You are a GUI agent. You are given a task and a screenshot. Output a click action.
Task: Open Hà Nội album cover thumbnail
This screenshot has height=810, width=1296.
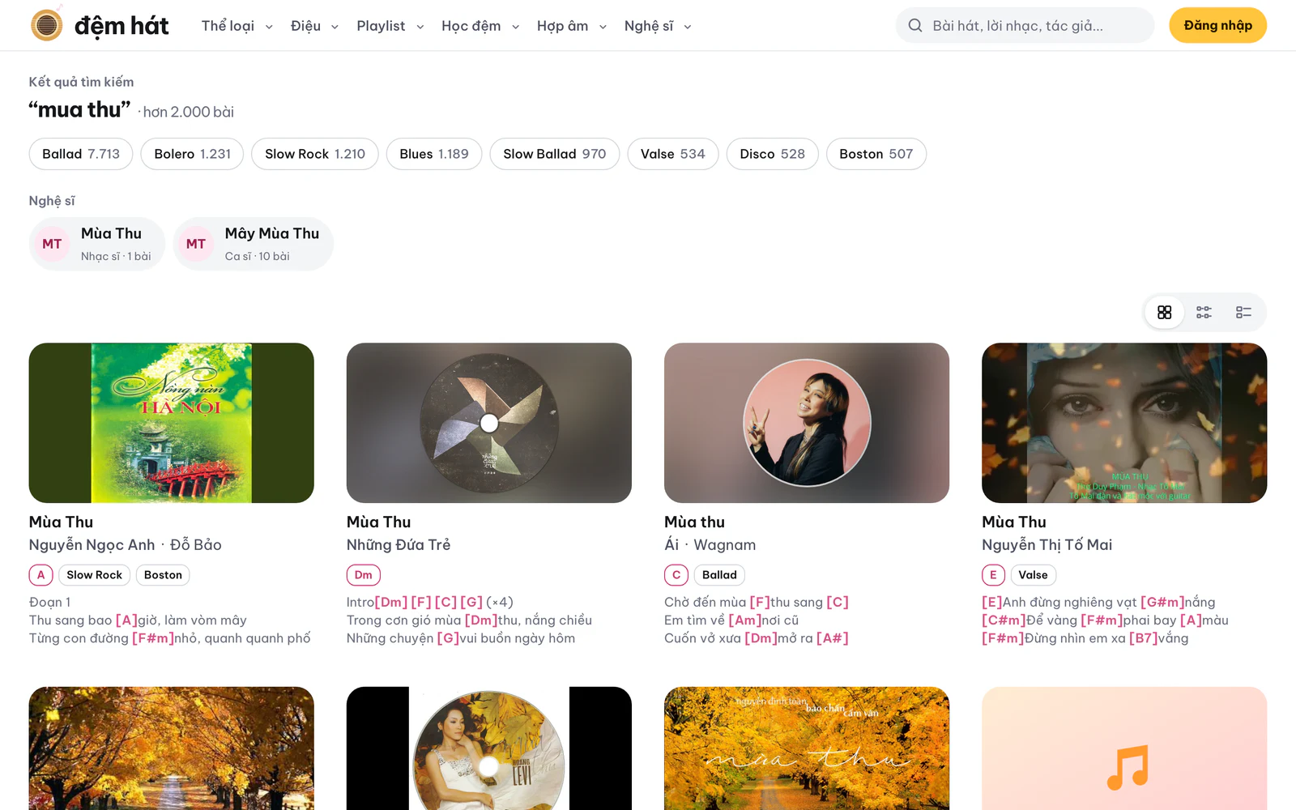point(172,423)
